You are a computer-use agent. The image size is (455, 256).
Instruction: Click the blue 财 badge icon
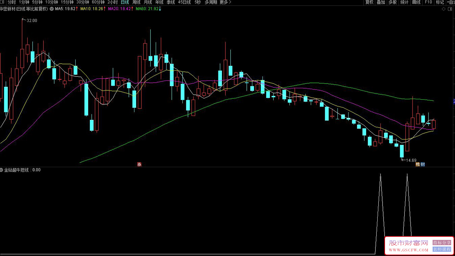[422, 164]
